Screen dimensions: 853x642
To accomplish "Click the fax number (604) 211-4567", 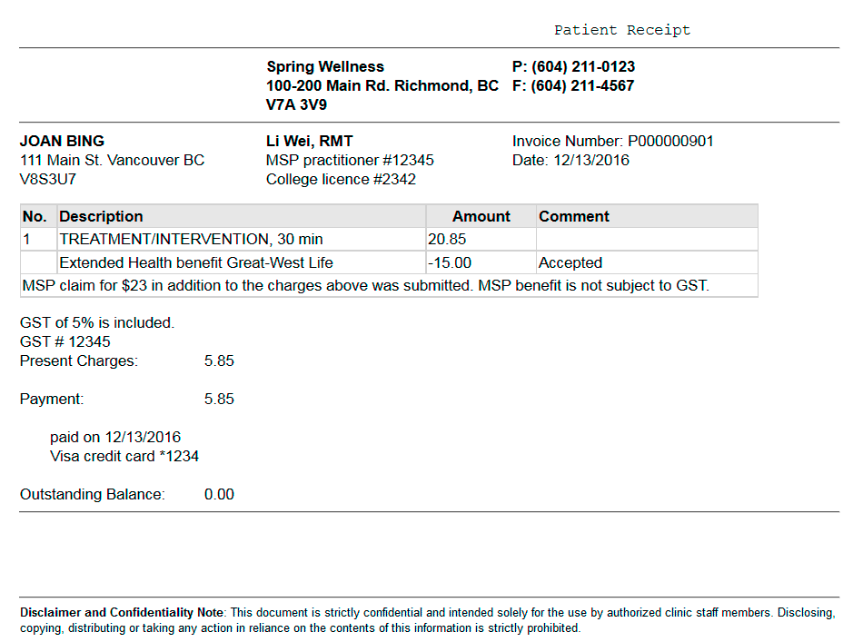I will click(582, 86).
